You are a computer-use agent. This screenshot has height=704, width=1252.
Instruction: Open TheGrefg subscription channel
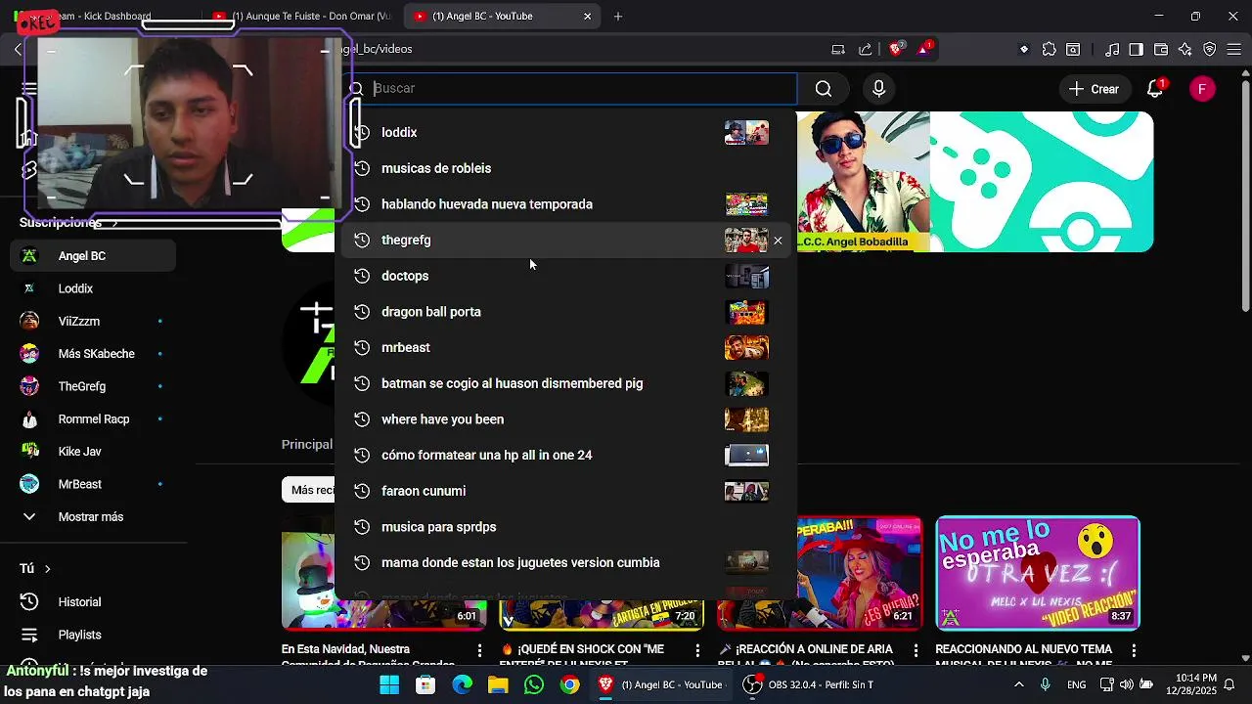[93, 386]
